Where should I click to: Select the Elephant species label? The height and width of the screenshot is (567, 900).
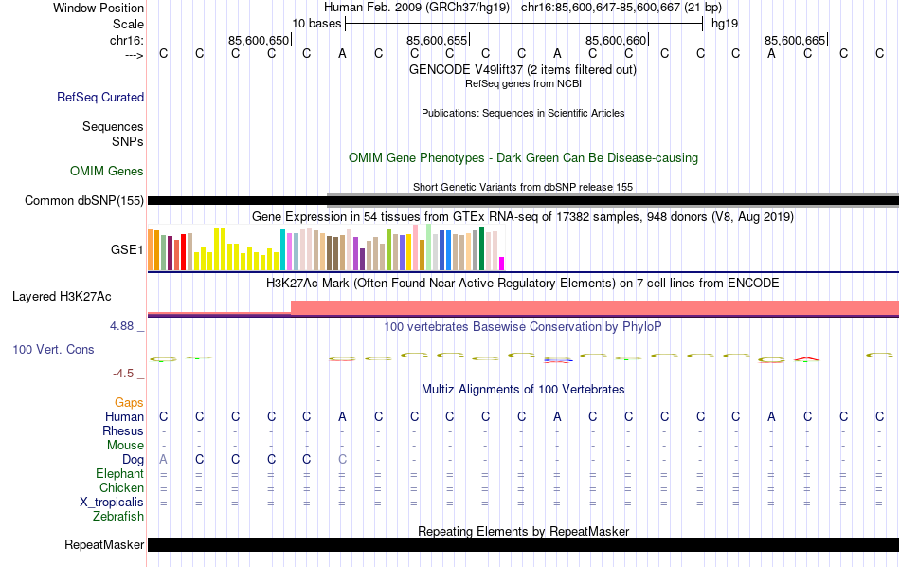coord(119,473)
